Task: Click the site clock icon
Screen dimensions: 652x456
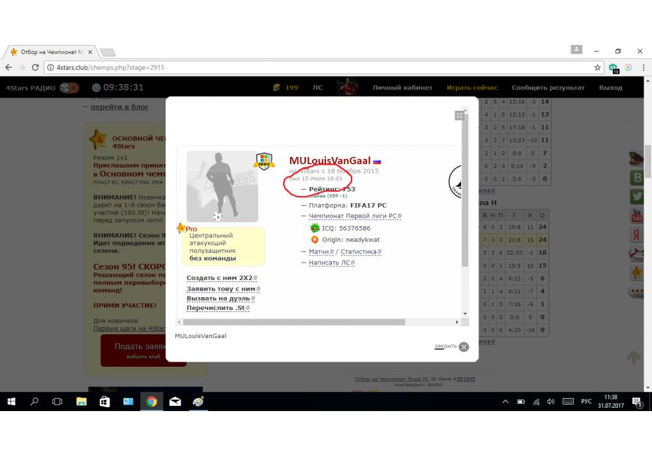Action: [96, 88]
